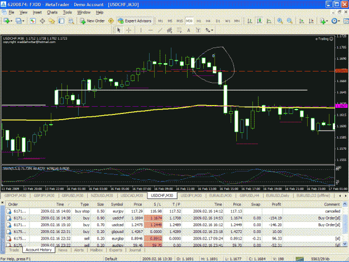Open the Strategy Tester magnifier icon
Viewport: 349px width, 262px height.
(71, 21)
